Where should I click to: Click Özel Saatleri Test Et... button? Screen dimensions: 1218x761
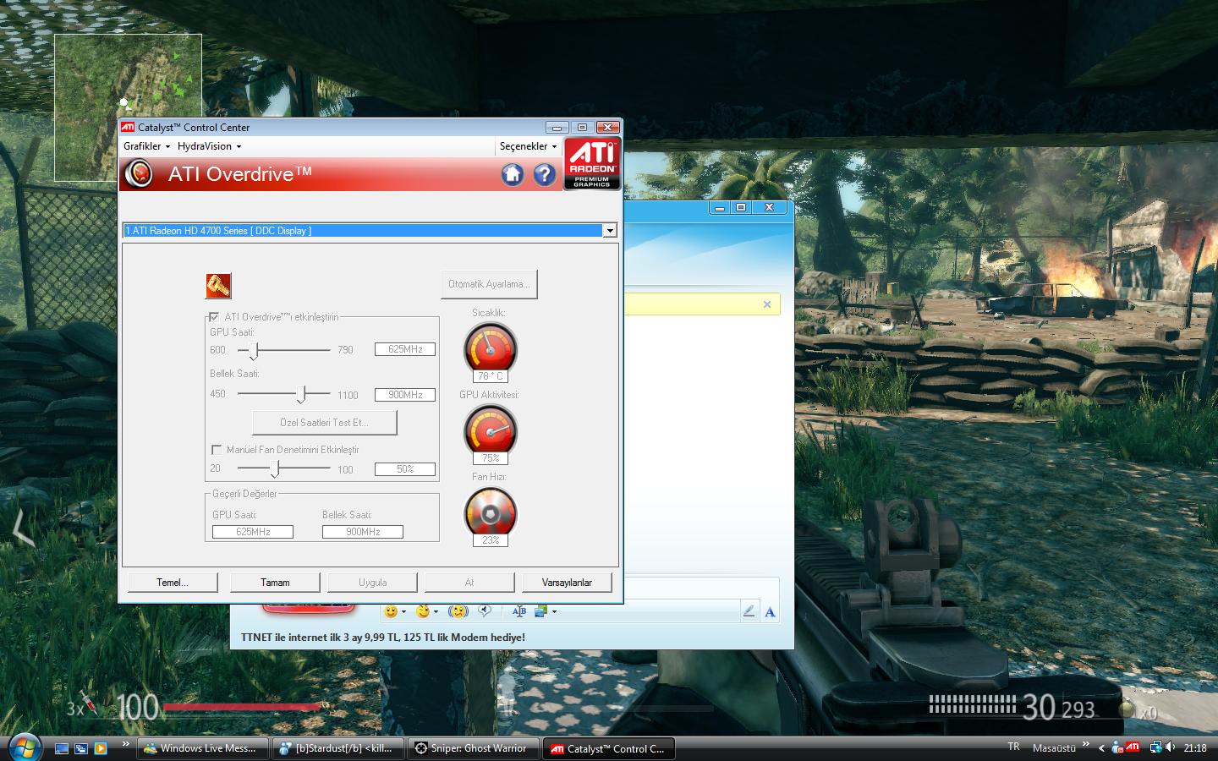click(325, 422)
